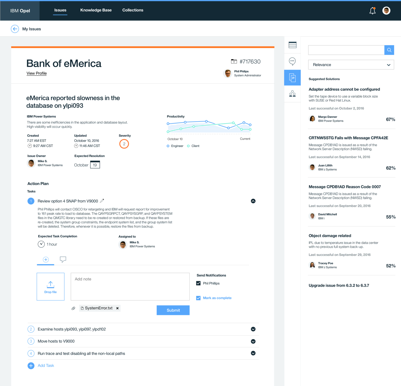
Task: Click the clock icon by 11:46 AM CST
Action: click(76, 146)
